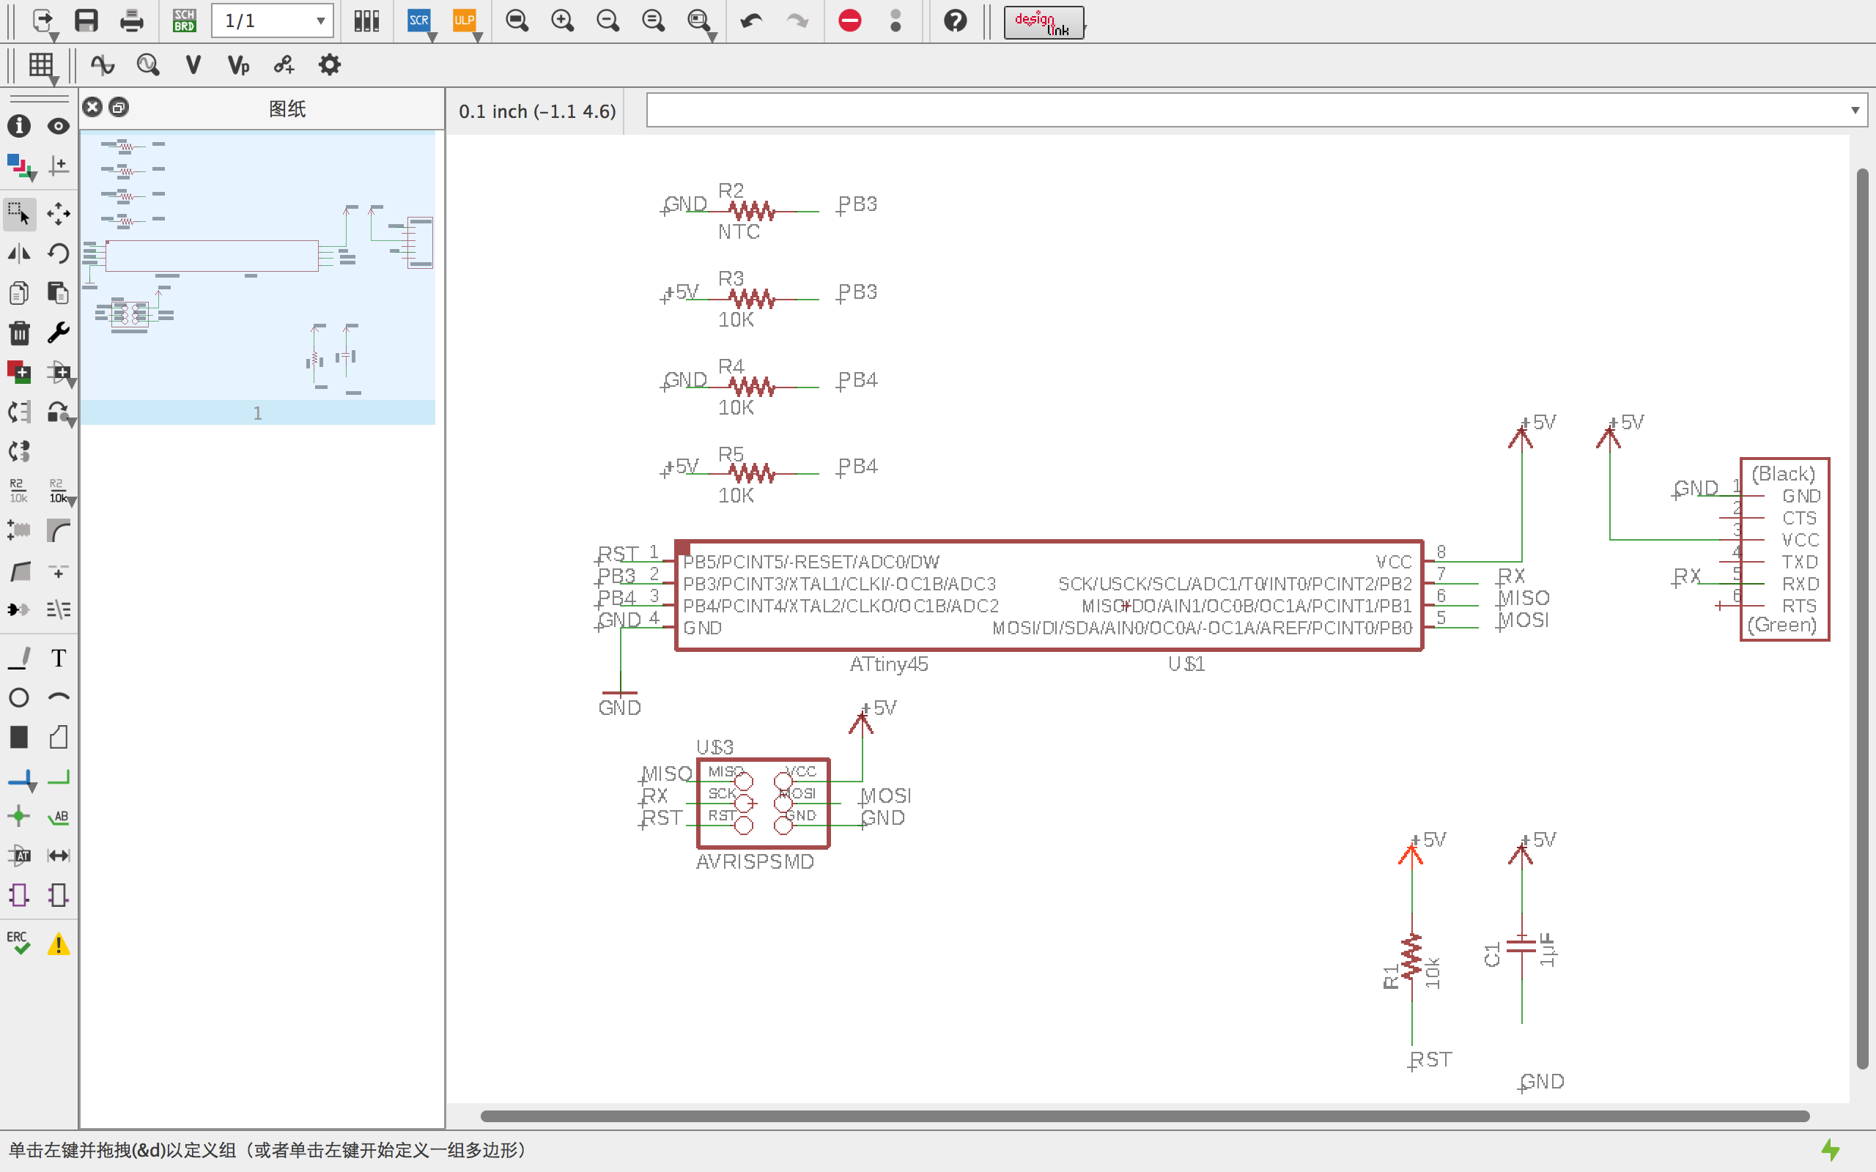Switch to board with SCH/BRD icon

(x=185, y=21)
